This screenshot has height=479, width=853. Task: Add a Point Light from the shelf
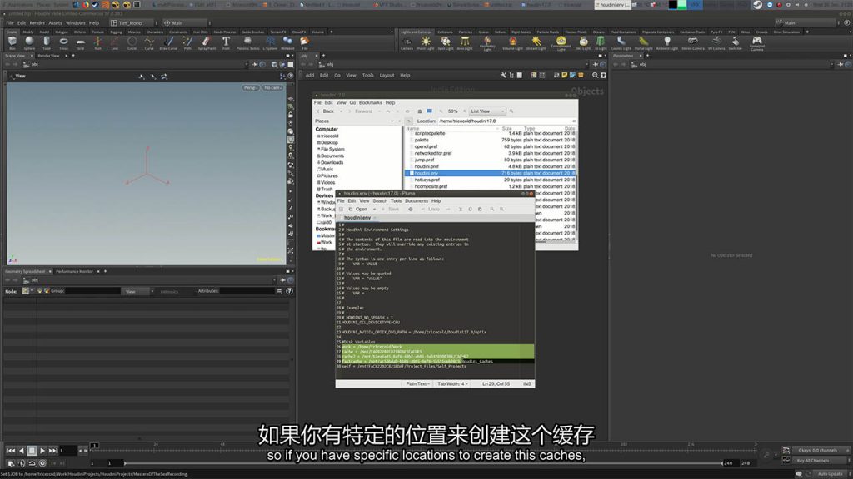coord(426,42)
